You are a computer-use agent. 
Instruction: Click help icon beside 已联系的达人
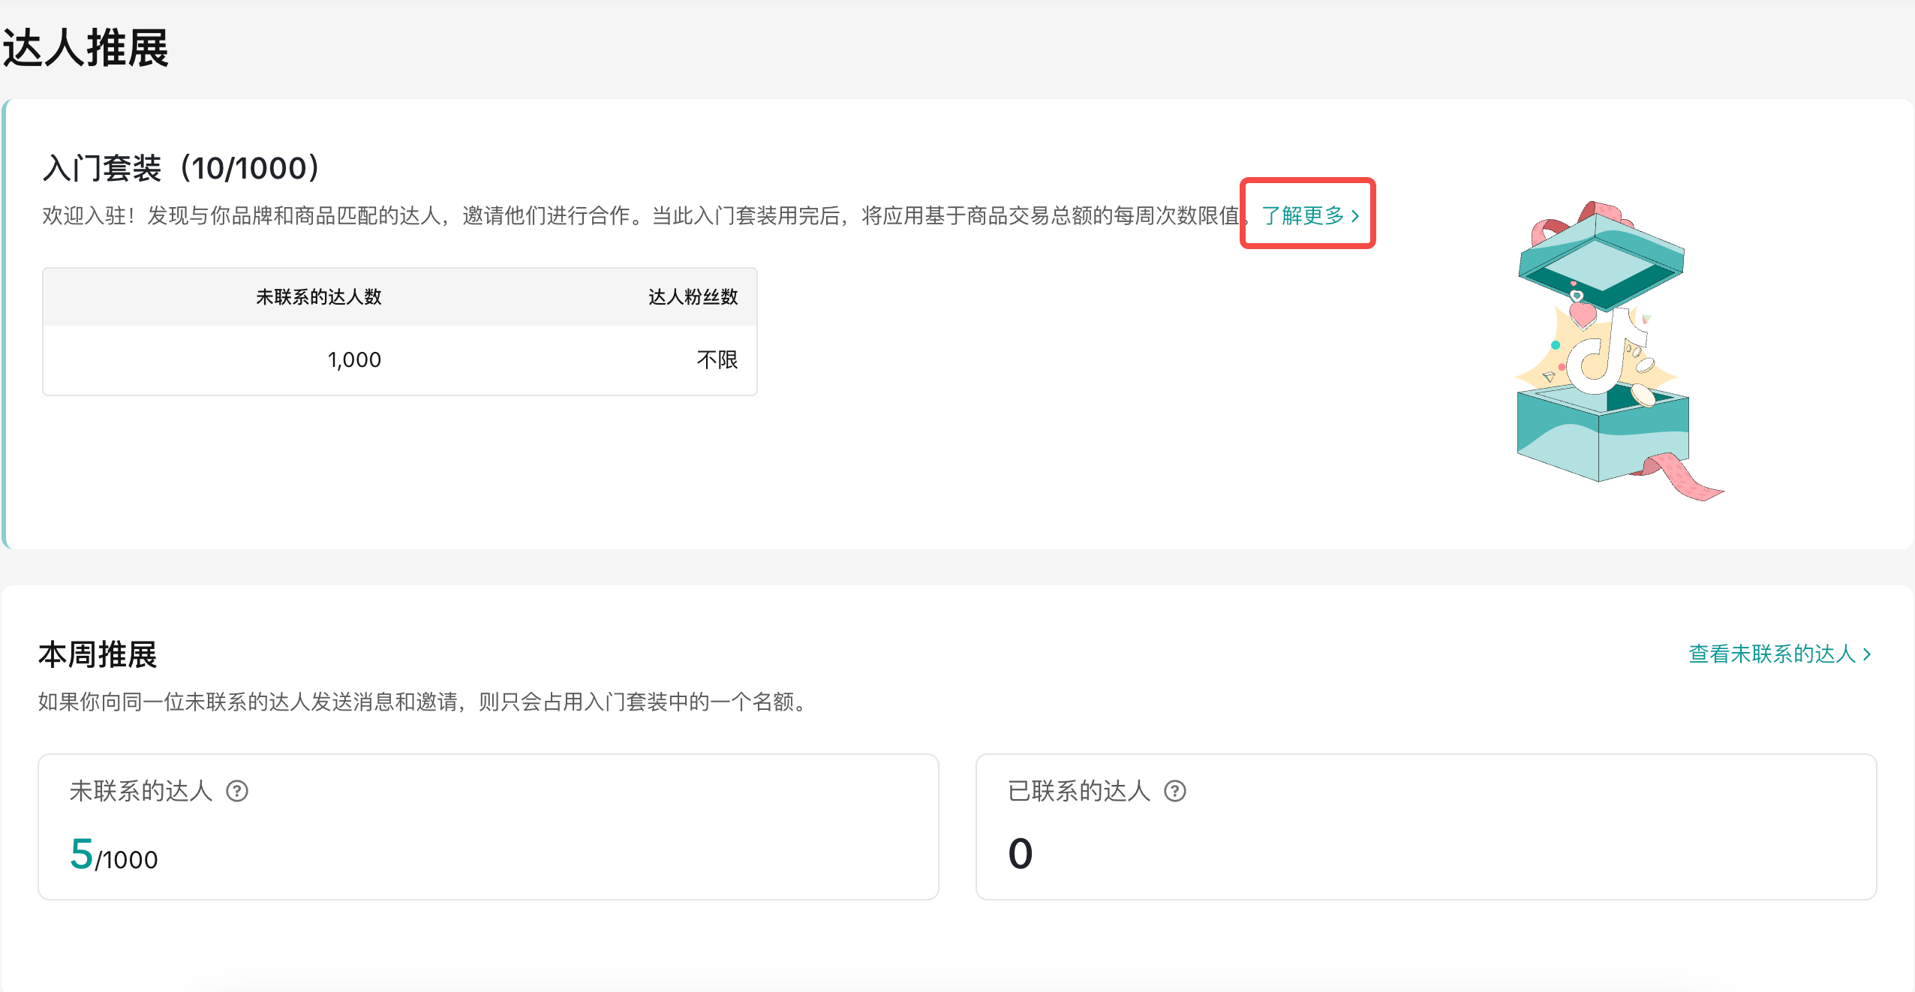pyautogui.click(x=1174, y=791)
